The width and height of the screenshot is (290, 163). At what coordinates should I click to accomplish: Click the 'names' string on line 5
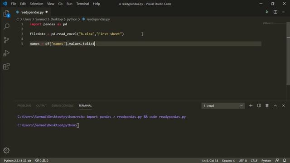click(58, 43)
